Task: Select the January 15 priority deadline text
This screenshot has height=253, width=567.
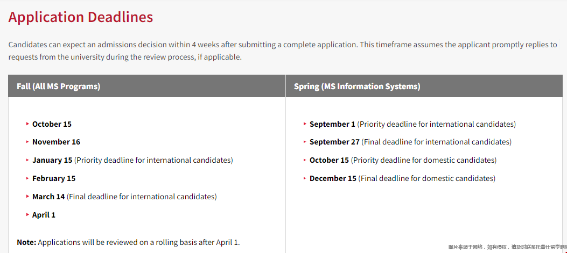Action: 132,160
